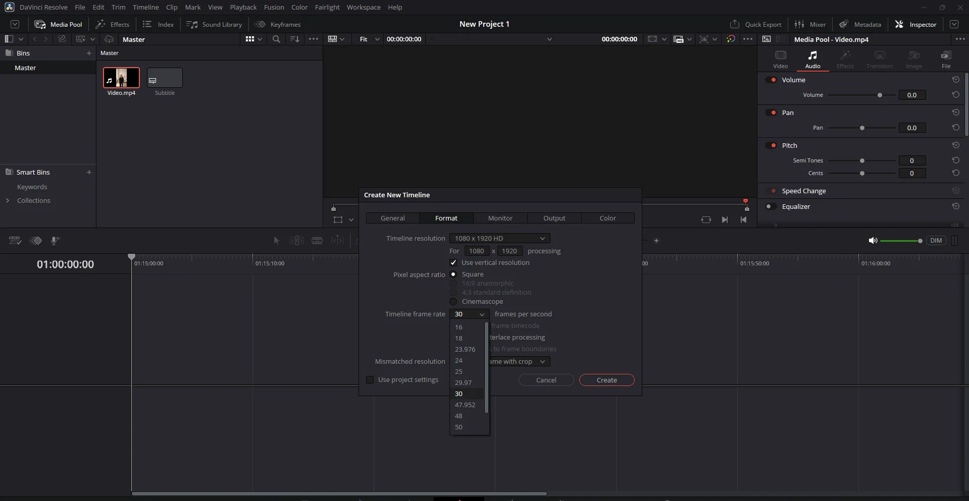The width and height of the screenshot is (969, 501).
Task: Reset the Equalizer section
Action: coord(955,206)
